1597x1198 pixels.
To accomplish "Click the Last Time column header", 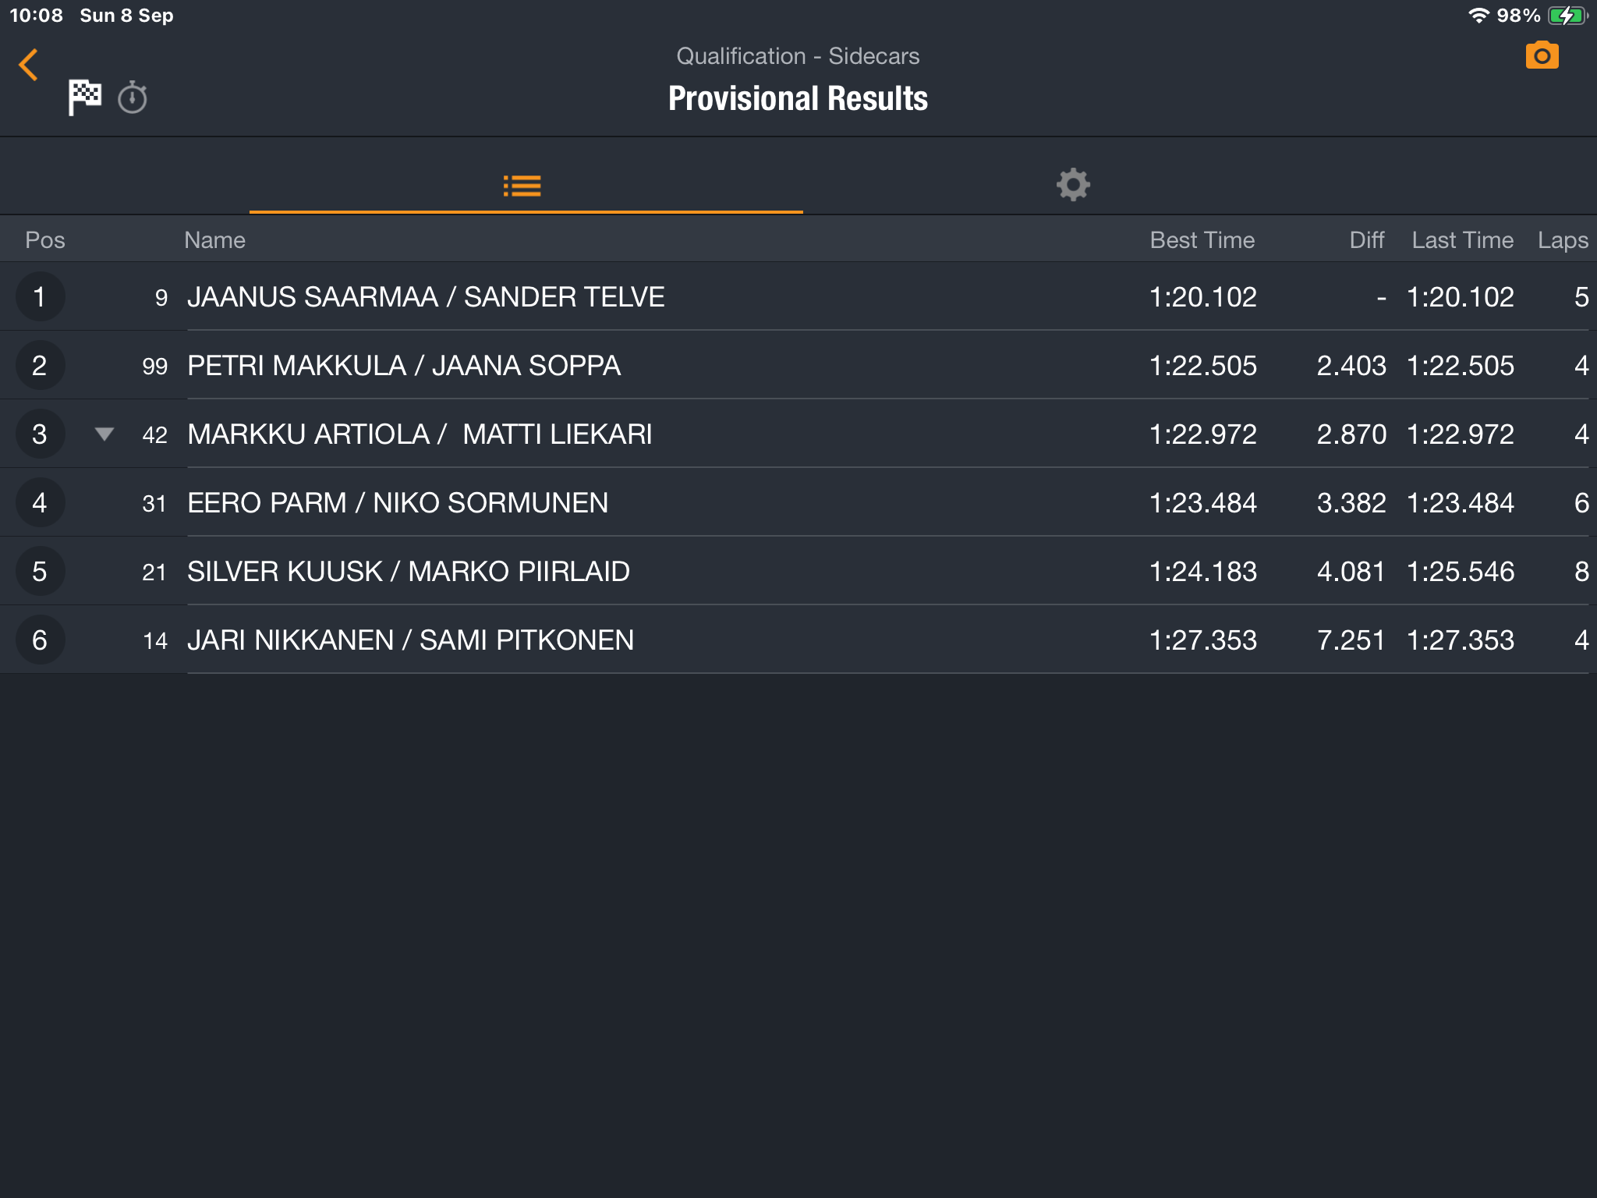I will [1462, 240].
